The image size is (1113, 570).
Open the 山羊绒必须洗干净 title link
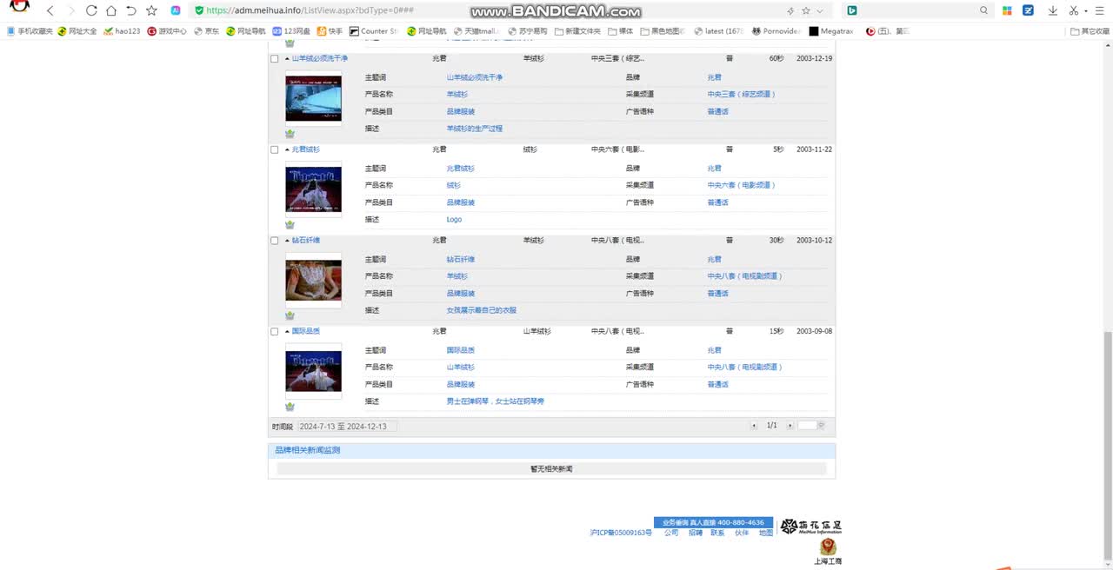click(319, 59)
